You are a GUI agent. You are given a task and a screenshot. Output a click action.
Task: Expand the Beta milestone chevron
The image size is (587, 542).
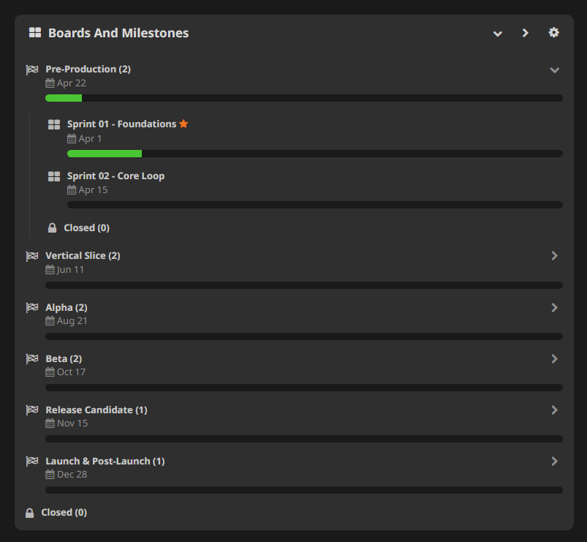click(554, 358)
